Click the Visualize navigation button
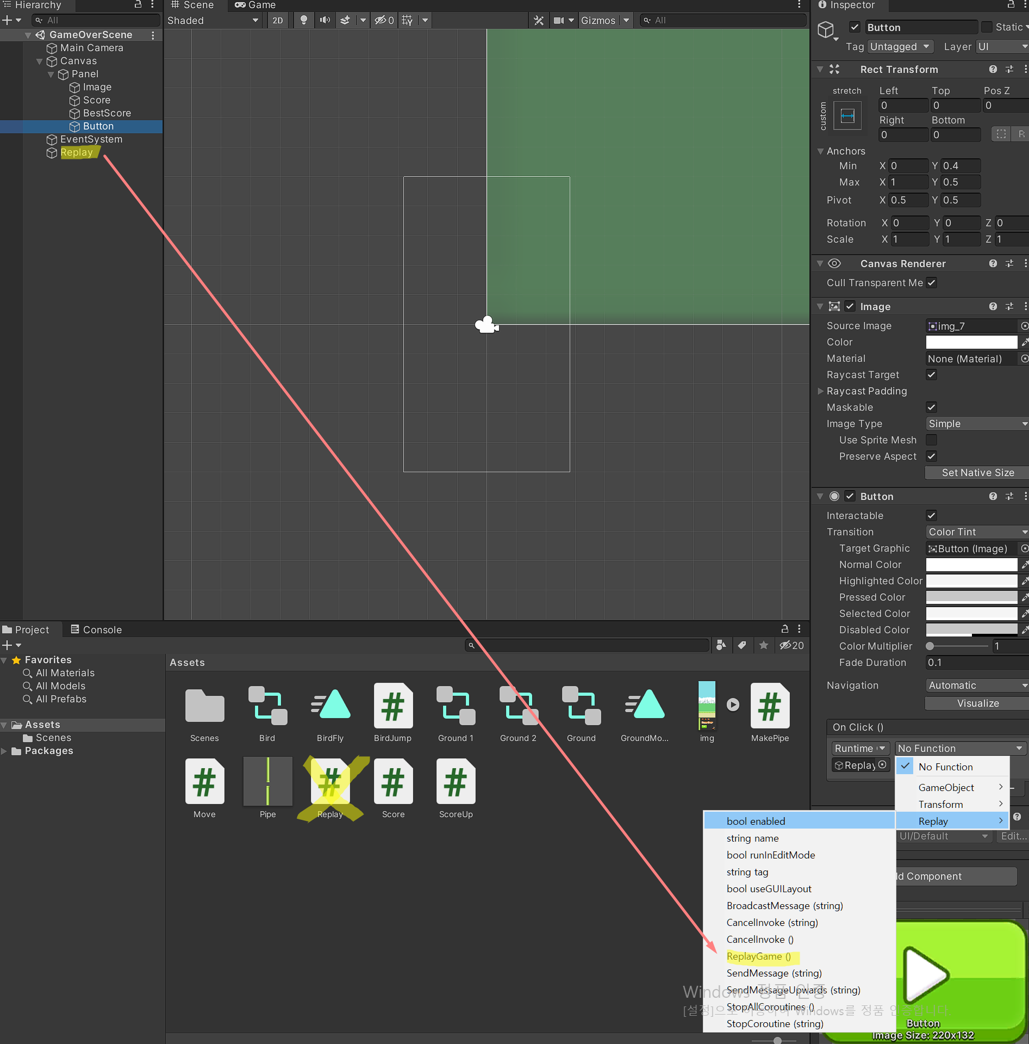 (x=977, y=703)
